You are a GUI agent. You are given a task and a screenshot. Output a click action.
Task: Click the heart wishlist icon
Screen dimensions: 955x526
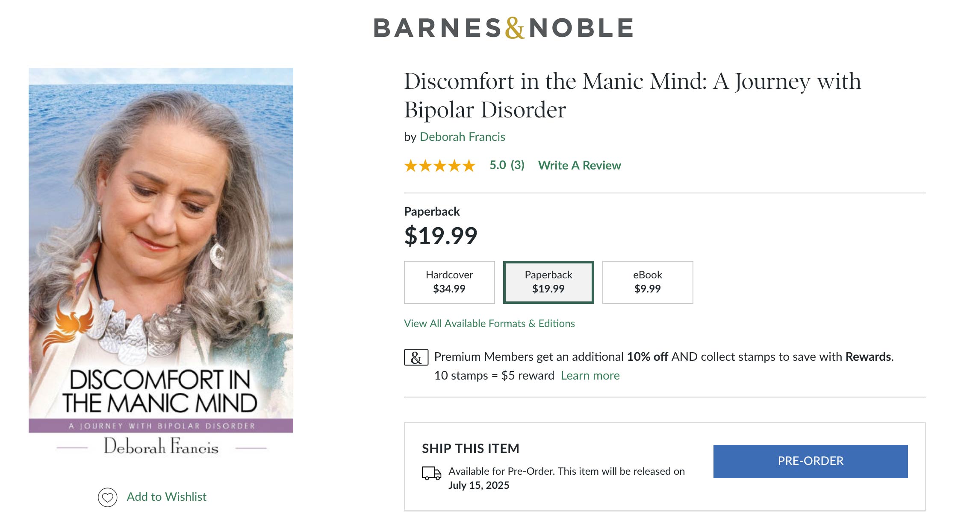click(x=107, y=497)
